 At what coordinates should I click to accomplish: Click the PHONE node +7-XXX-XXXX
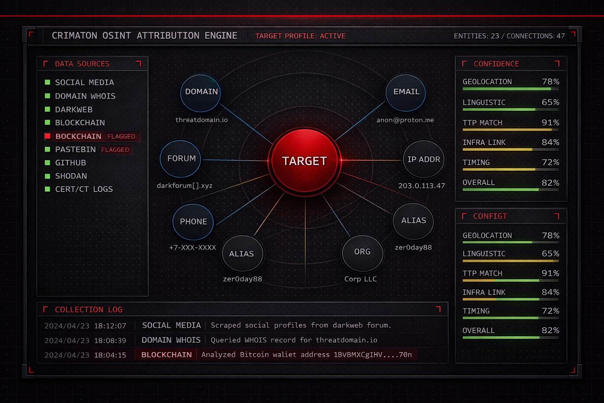[193, 222]
